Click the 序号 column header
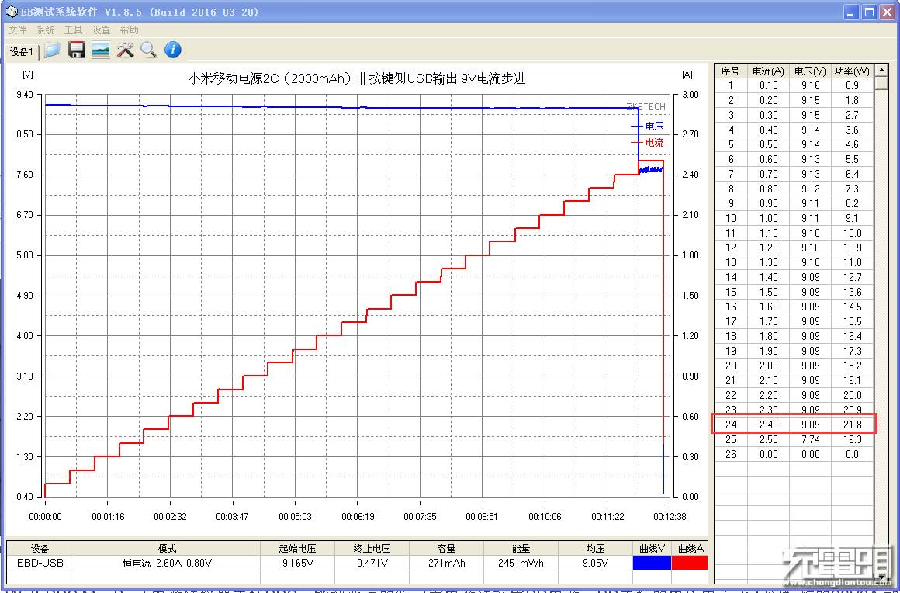The image size is (900, 593). point(731,71)
